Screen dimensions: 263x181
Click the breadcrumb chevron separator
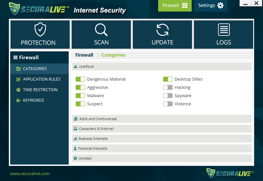tap(98, 55)
